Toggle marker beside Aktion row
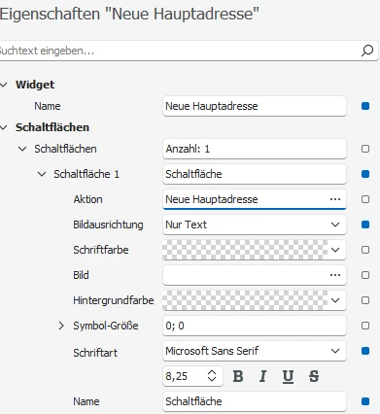The height and width of the screenshot is (414, 380). pyautogui.click(x=365, y=199)
